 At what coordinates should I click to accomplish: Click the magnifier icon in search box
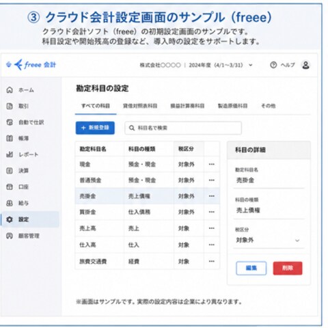[x=132, y=128]
